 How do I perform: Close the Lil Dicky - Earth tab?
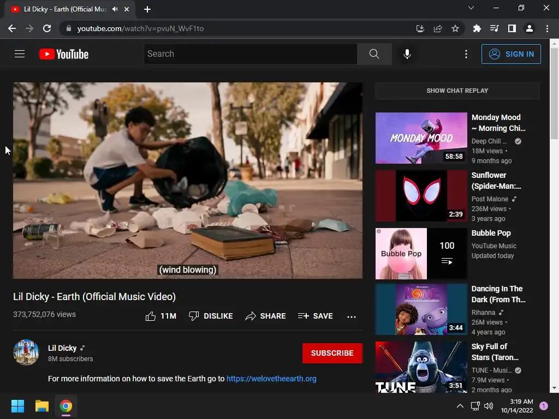click(127, 9)
